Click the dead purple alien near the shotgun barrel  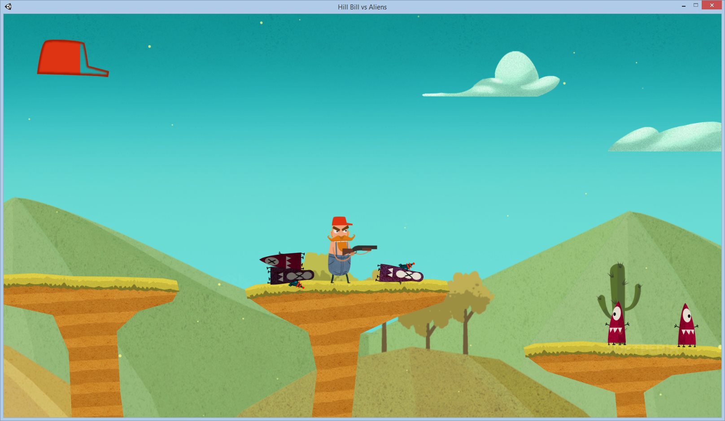[400, 273]
